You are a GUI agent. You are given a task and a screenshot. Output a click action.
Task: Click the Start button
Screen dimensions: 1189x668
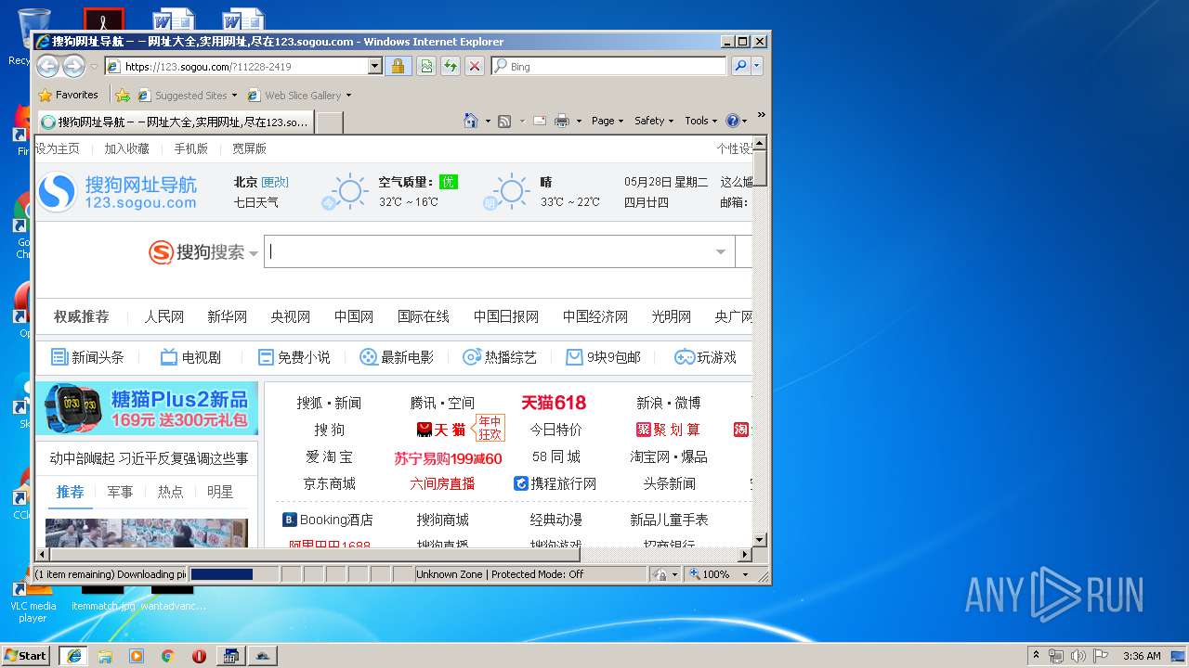pos(25,656)
